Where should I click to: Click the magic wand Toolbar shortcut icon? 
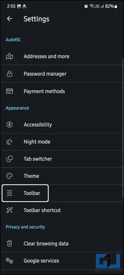9,210
